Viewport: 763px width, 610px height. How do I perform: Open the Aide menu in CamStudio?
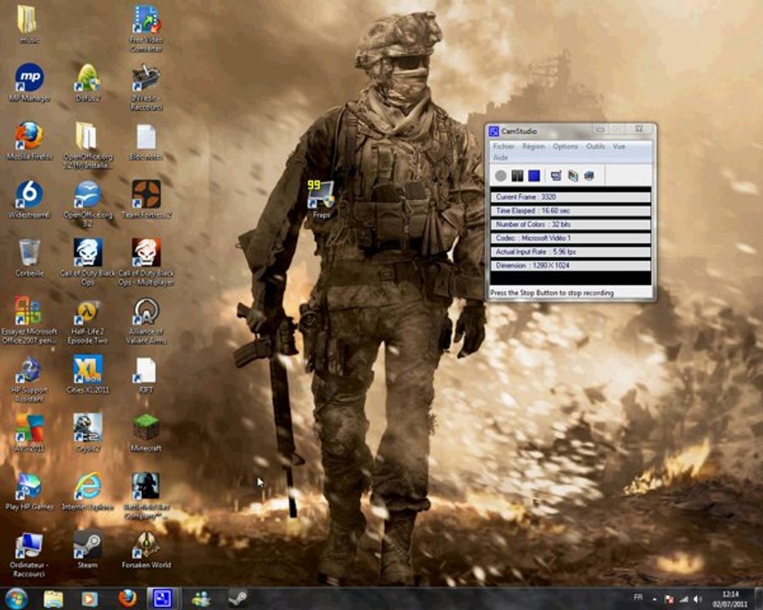(500, 158)
